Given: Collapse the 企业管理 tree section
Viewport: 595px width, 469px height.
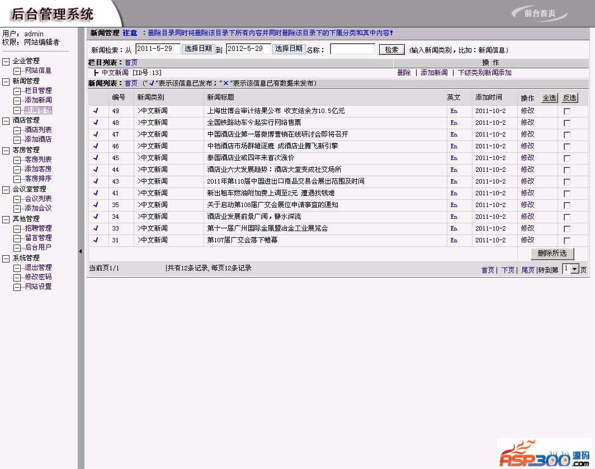Looking at the screenshot, I should click(x=6, y=62).
